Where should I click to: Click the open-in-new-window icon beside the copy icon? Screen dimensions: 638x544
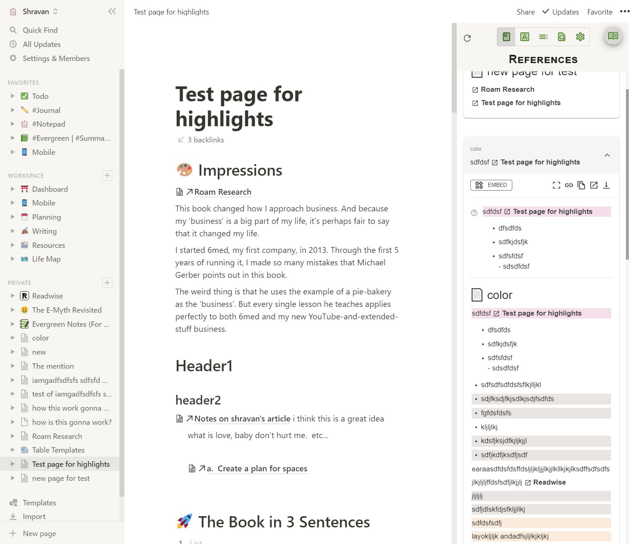click(x=594, y=185)
